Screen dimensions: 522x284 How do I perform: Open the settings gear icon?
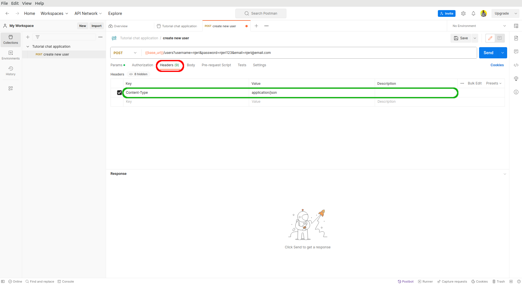coord(463,13)
